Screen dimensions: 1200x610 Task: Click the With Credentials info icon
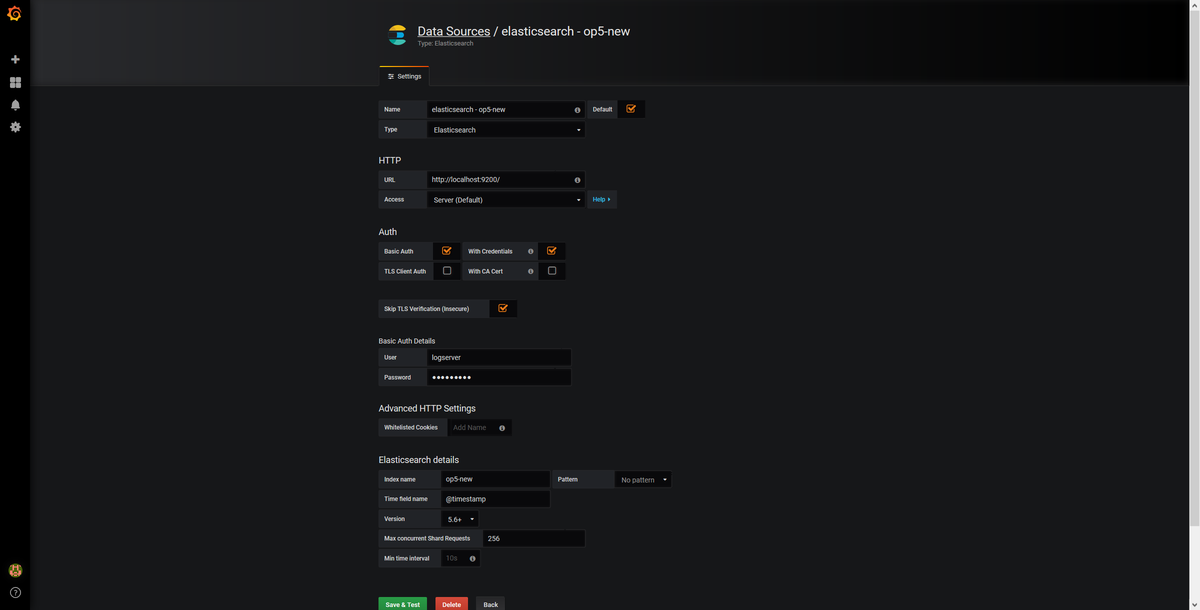click(530, 251)
